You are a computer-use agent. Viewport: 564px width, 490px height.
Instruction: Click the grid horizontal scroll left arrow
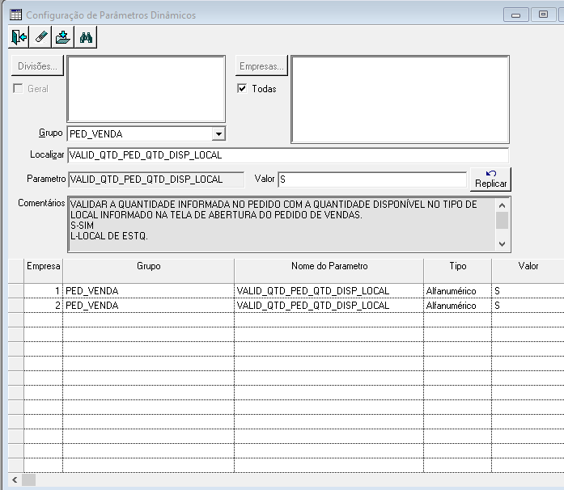tap(15, 480)
